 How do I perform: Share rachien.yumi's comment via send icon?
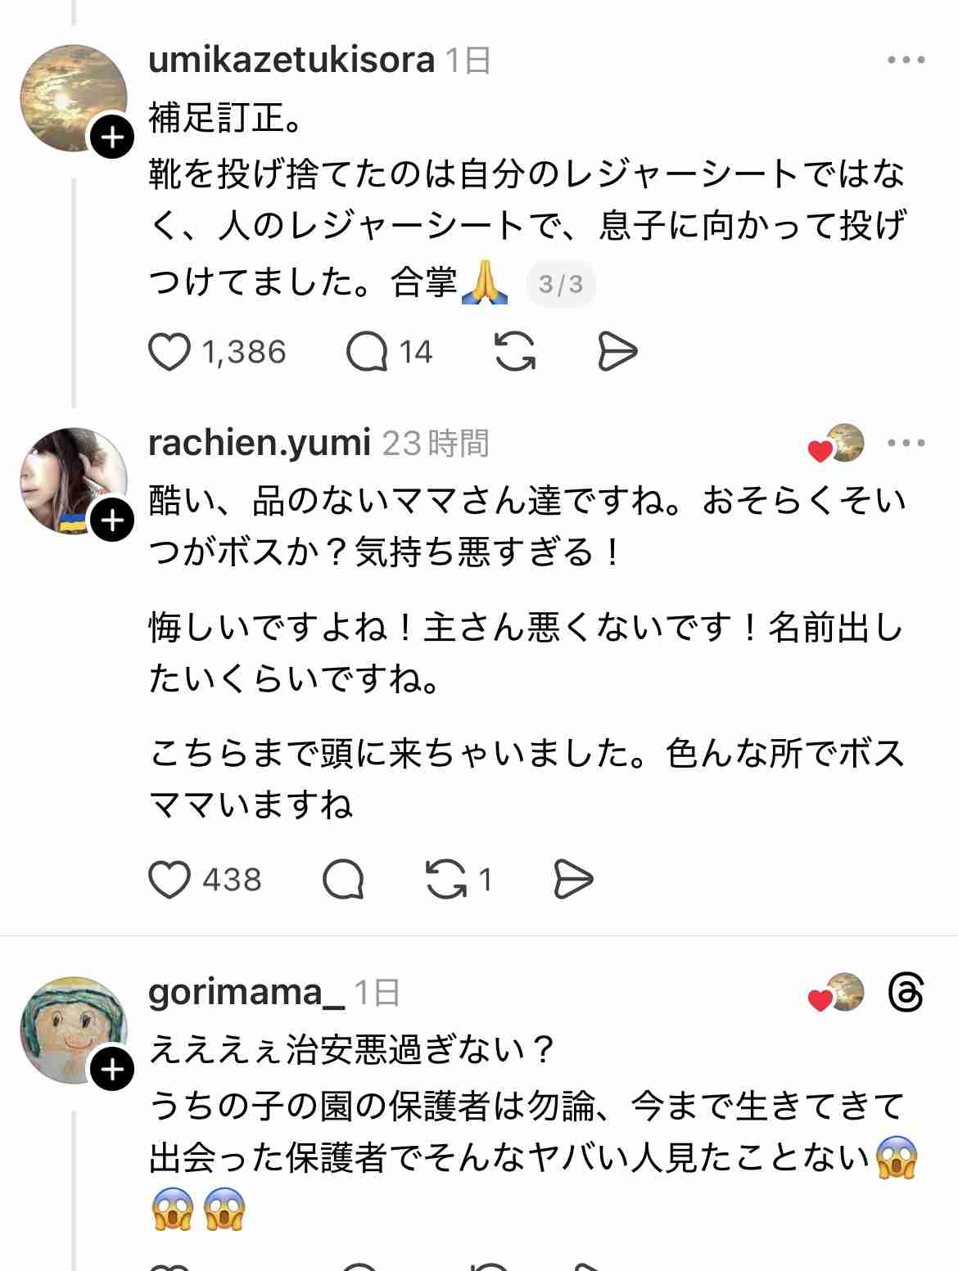[x=573, y=880]
